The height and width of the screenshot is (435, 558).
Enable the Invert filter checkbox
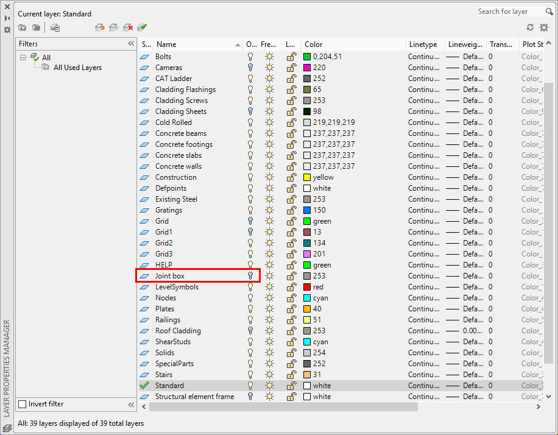(23, 404)
